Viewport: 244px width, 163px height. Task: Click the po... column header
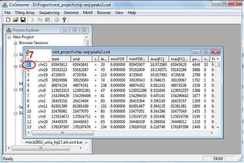[x=196, y=59]
